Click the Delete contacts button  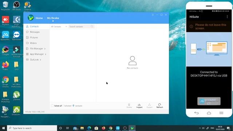coord(129,106)
